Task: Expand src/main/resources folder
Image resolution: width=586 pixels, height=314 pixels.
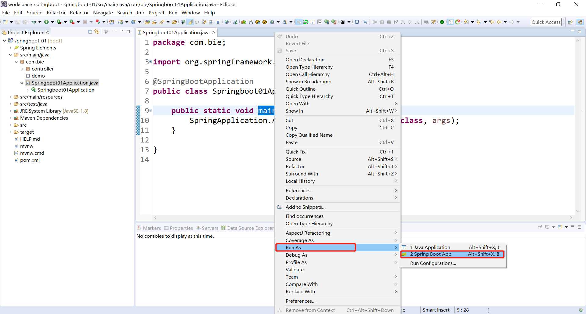Action: click(10, 97)
